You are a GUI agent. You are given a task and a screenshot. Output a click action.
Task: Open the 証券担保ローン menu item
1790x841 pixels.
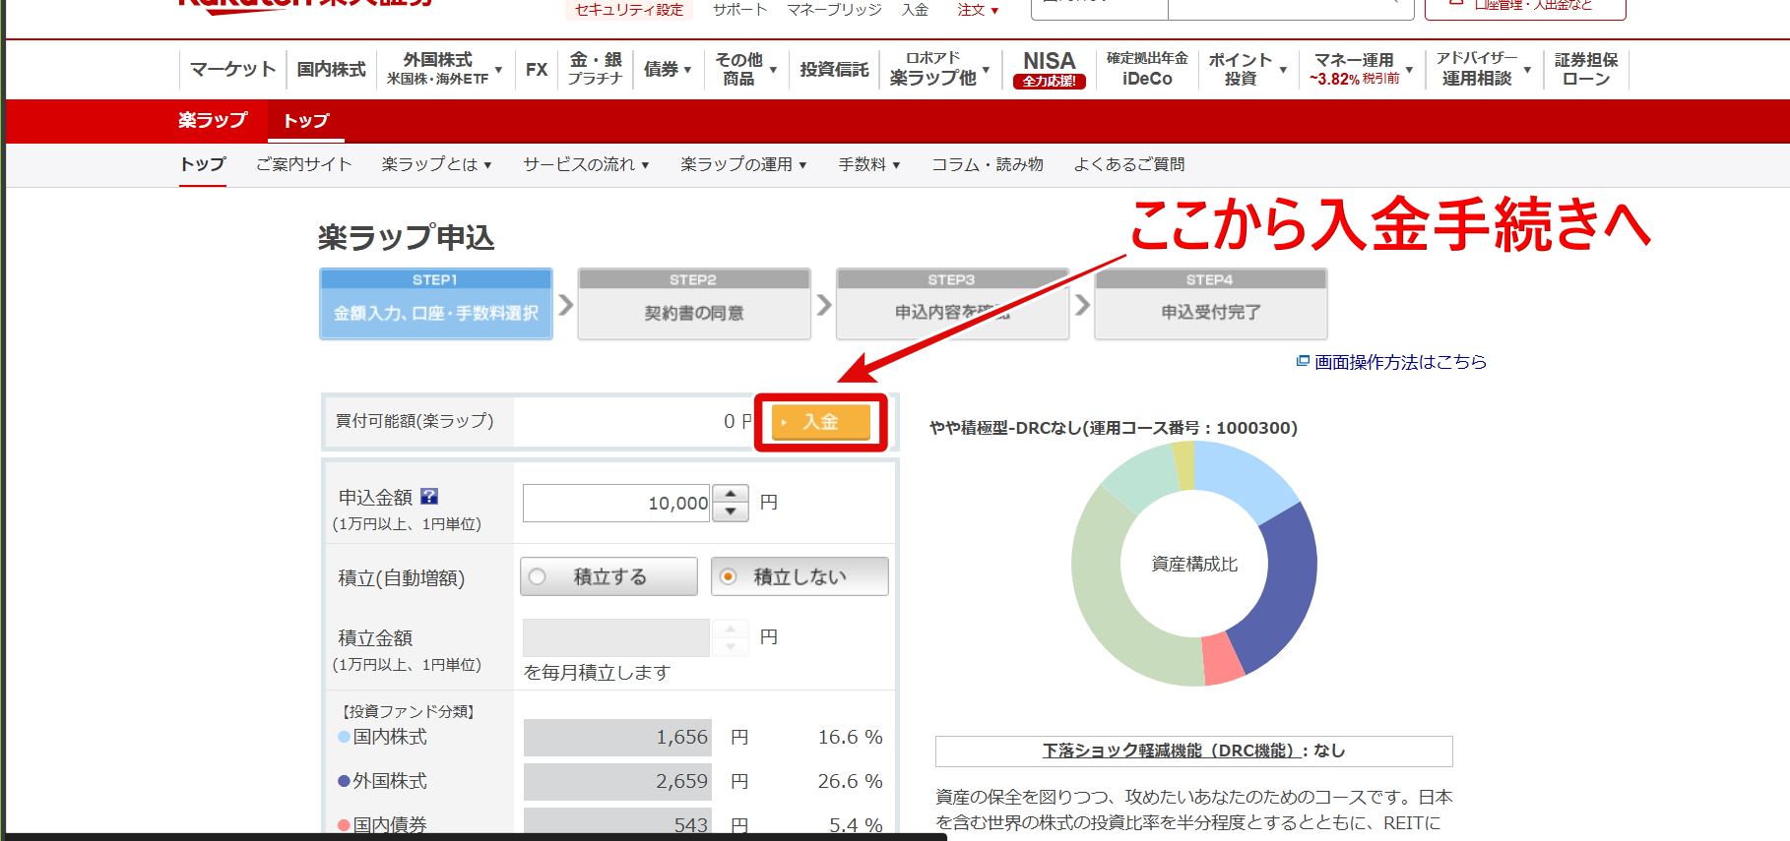pos(1586,69)
